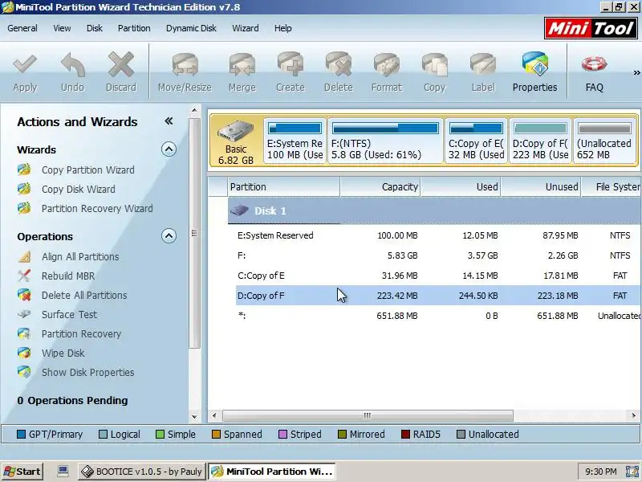The width and height of the screenshot is (642, 482).
Task: Collapse the Actions and Wizards panel
Action: click(x=169, y=121)
